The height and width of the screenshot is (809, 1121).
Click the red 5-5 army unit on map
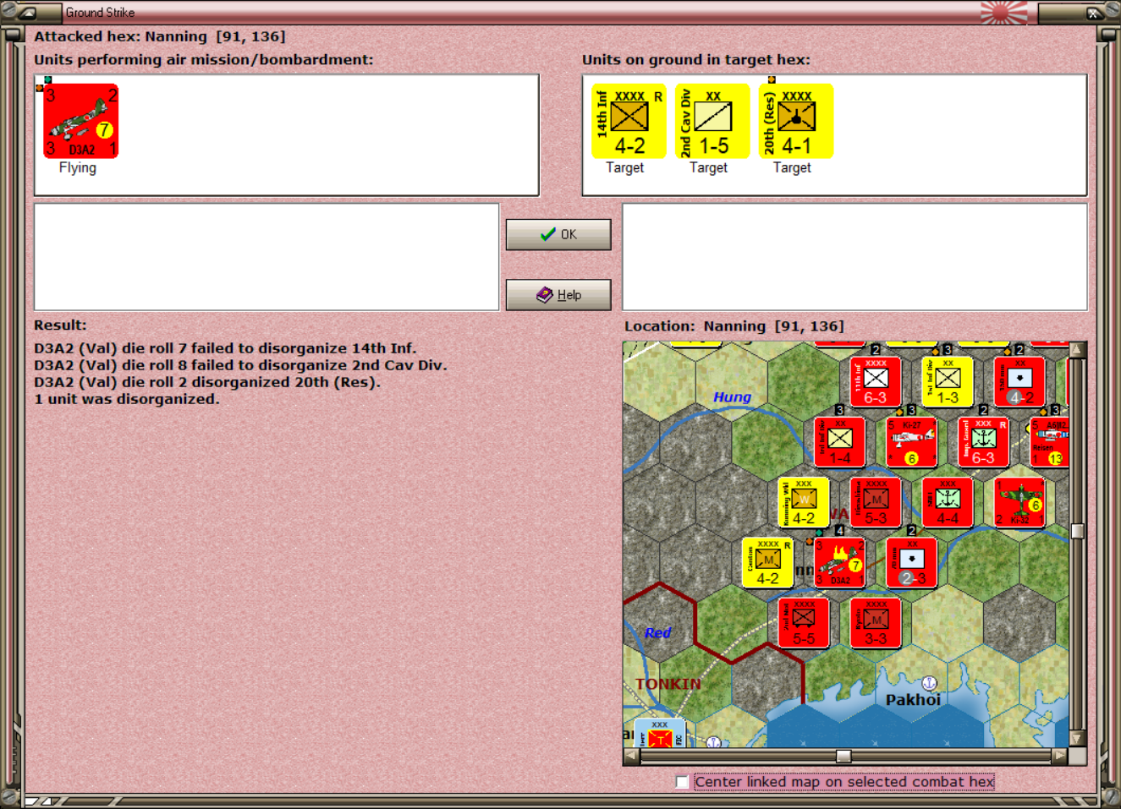point(803,623)
